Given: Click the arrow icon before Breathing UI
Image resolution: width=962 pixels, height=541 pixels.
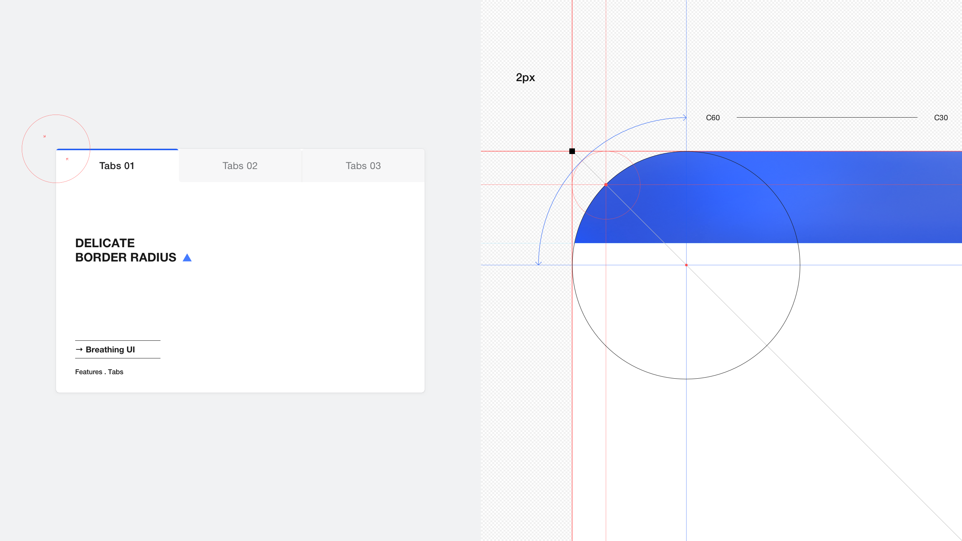Looking at the screenshot, I should (x=79, y=349).
